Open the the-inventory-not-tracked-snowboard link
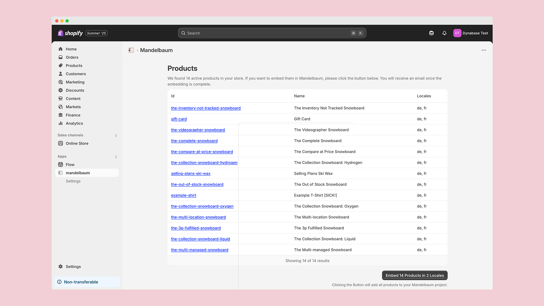The height and width of the screenshot is (306, 544). pos(206,108)
